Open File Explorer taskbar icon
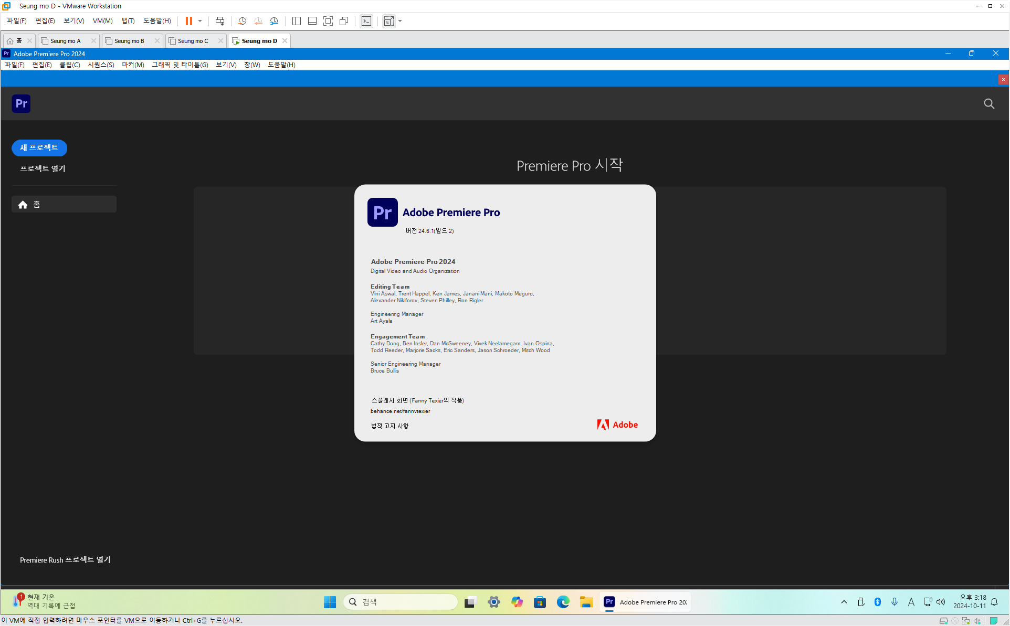Screen dimensions: 1010x626 click(x=586, y=602)
